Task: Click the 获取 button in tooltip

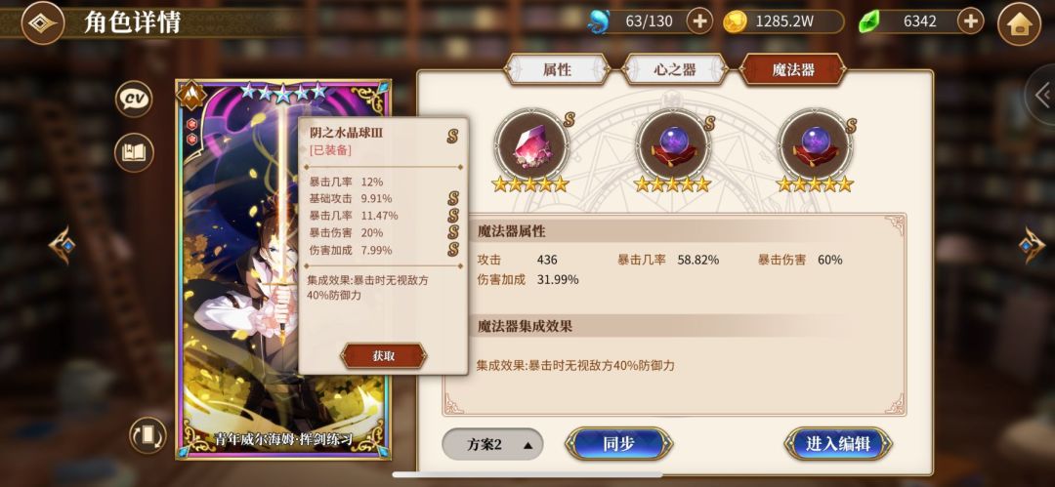Action: pos(384,356)
